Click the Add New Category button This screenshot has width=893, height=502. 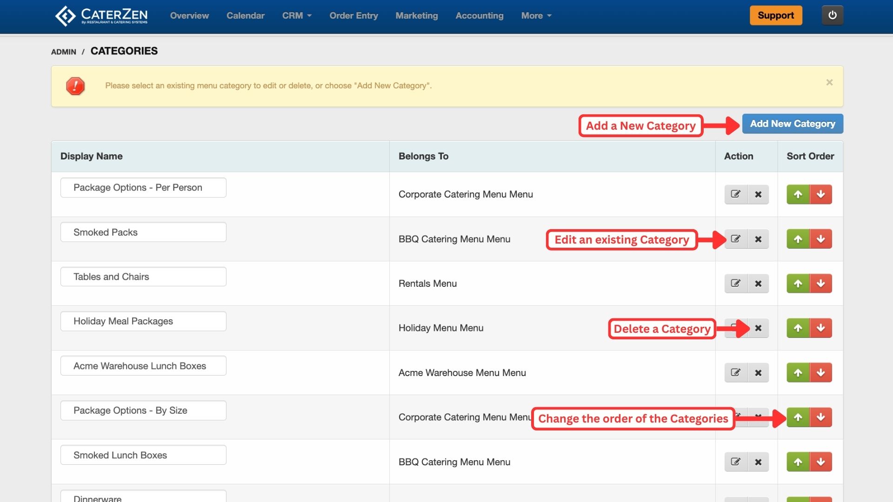pos(792,124)
